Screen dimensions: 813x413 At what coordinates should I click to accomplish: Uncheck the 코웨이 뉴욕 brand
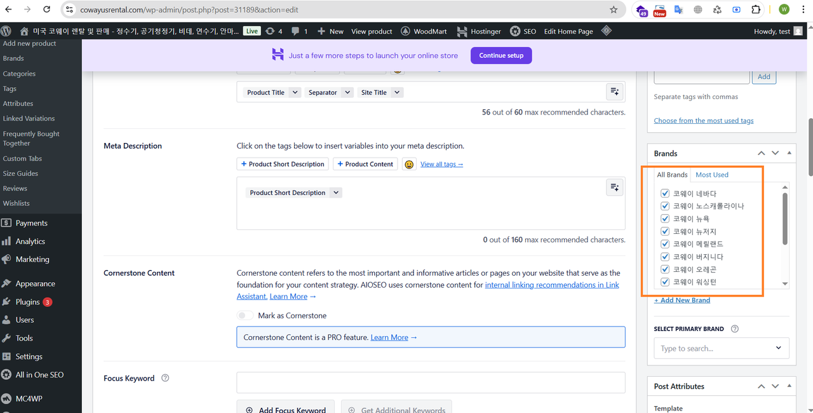(665, 219)
